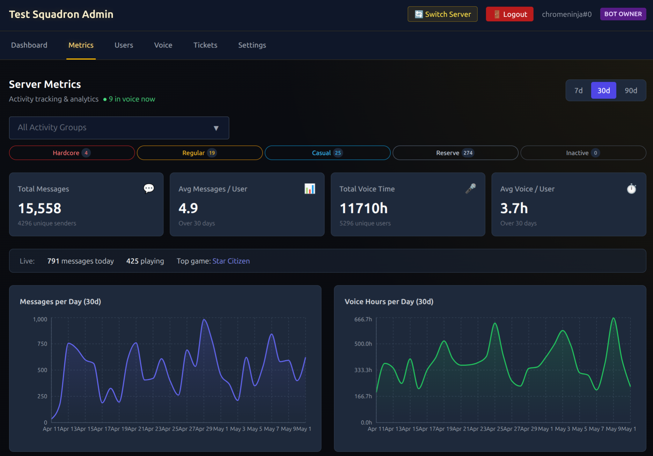653x456 pixels.
Task: Toggle the Inactive activity group filter
Action: (x=583, y=153)
